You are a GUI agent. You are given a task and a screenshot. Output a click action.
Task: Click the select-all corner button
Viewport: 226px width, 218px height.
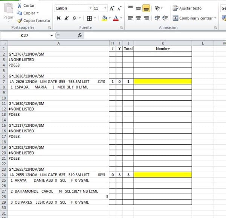pos(4,43)
